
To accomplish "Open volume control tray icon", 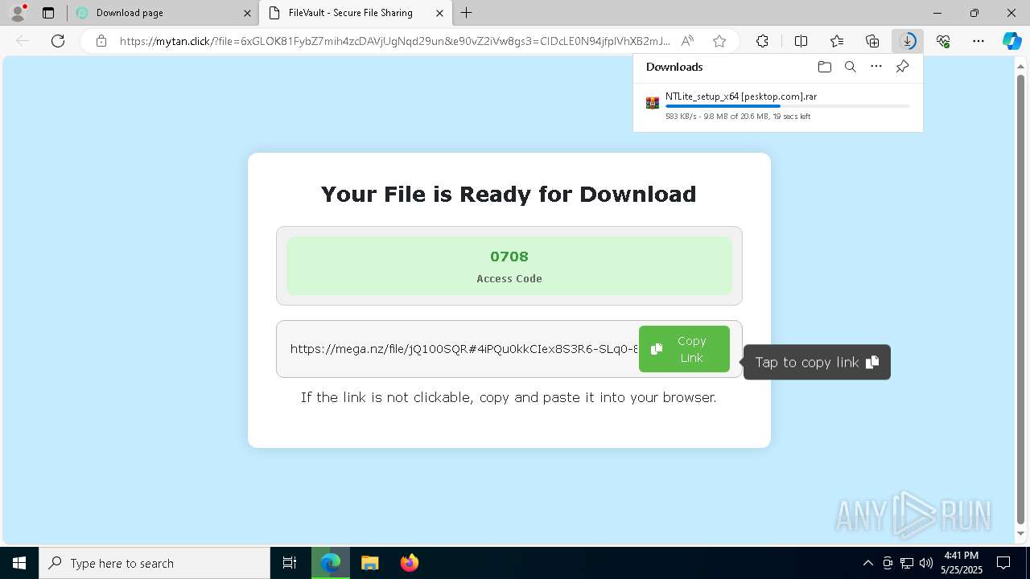I will [926, 563].
